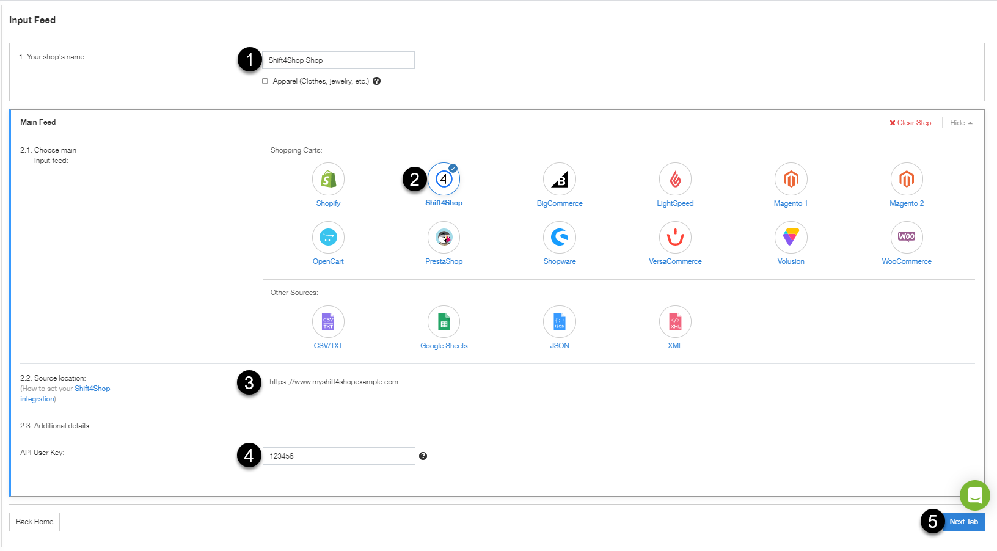Choose the LightSpeed cart icon
The width and height of the screenshot is (997, 551).
pyautogui.click(x=675, y=179)
